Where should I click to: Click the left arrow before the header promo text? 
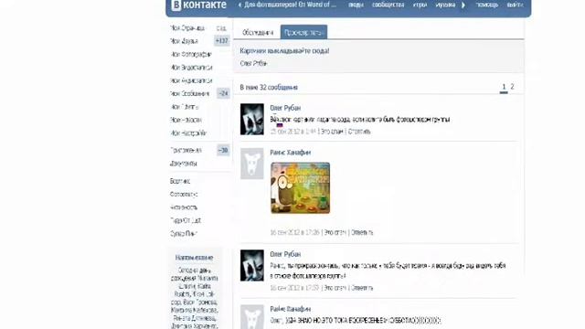pos(239,5)
